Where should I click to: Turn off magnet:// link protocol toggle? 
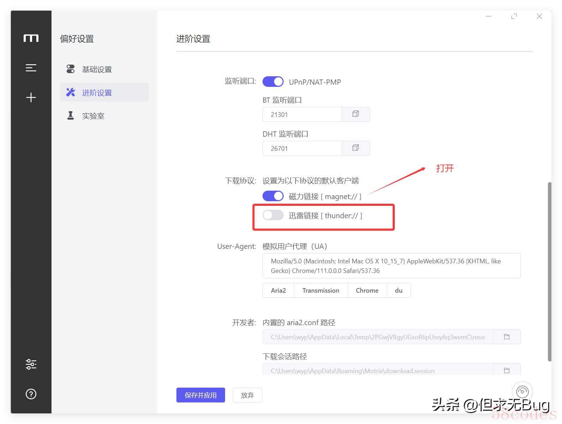tap(273, 196)
